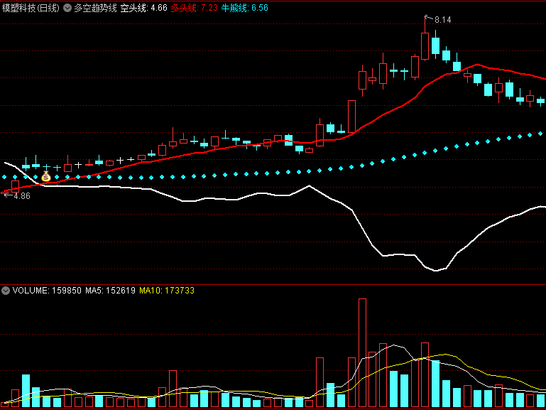Screen dimensions: 546x410
Task: Click the 空头线: 4.66 value label
Action: 144,8
